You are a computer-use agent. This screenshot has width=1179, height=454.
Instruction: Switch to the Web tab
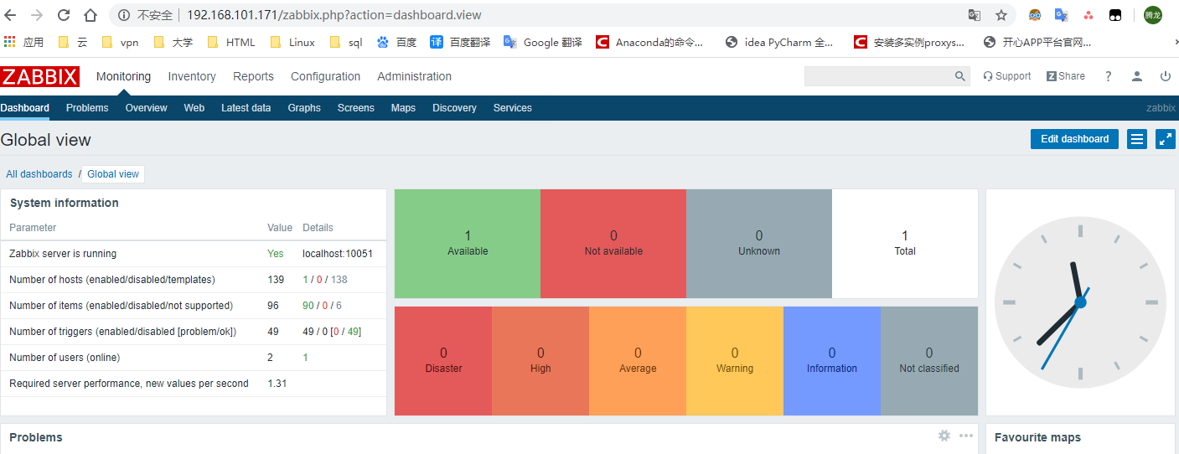pos(194,108)
